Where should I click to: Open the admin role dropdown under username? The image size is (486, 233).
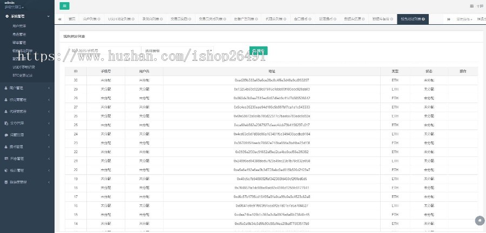14,7
